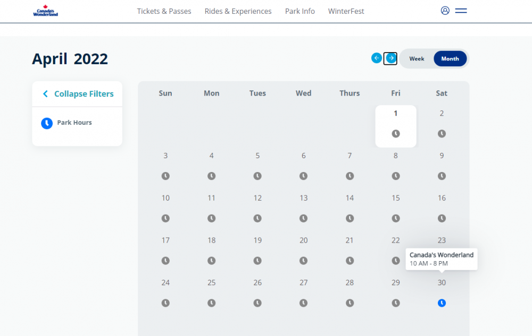Viewport: 532px width, 336px height.
Task: Open the user account icon
Action: click(x=445, y=11)
